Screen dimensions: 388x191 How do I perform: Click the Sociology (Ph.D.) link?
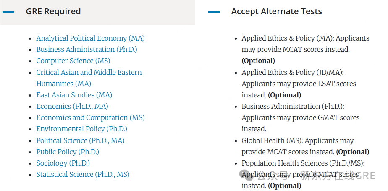click(63, 163)
